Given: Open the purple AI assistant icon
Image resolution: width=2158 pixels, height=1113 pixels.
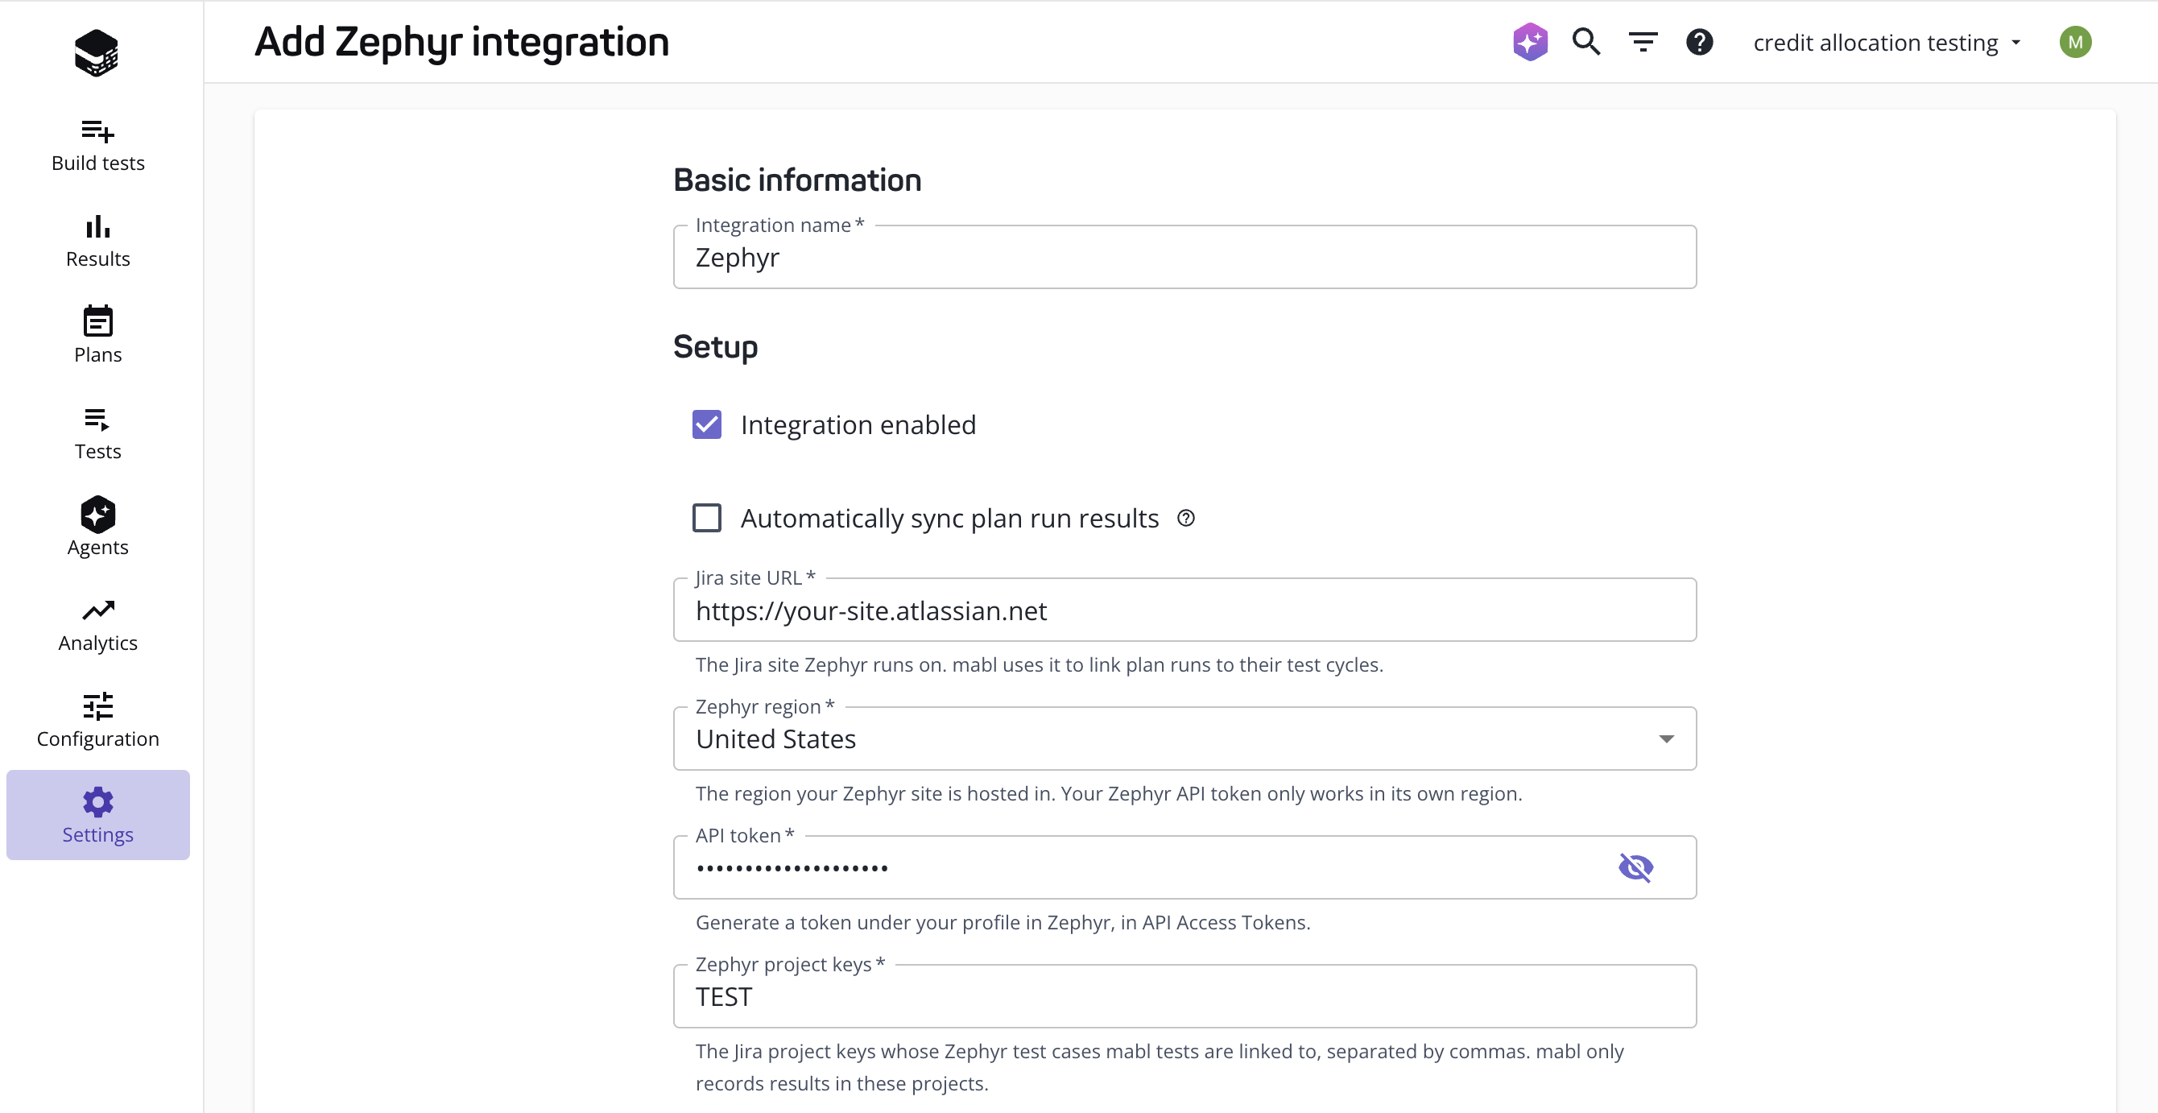Looking at the screenshot, I should pos(1530,42).
